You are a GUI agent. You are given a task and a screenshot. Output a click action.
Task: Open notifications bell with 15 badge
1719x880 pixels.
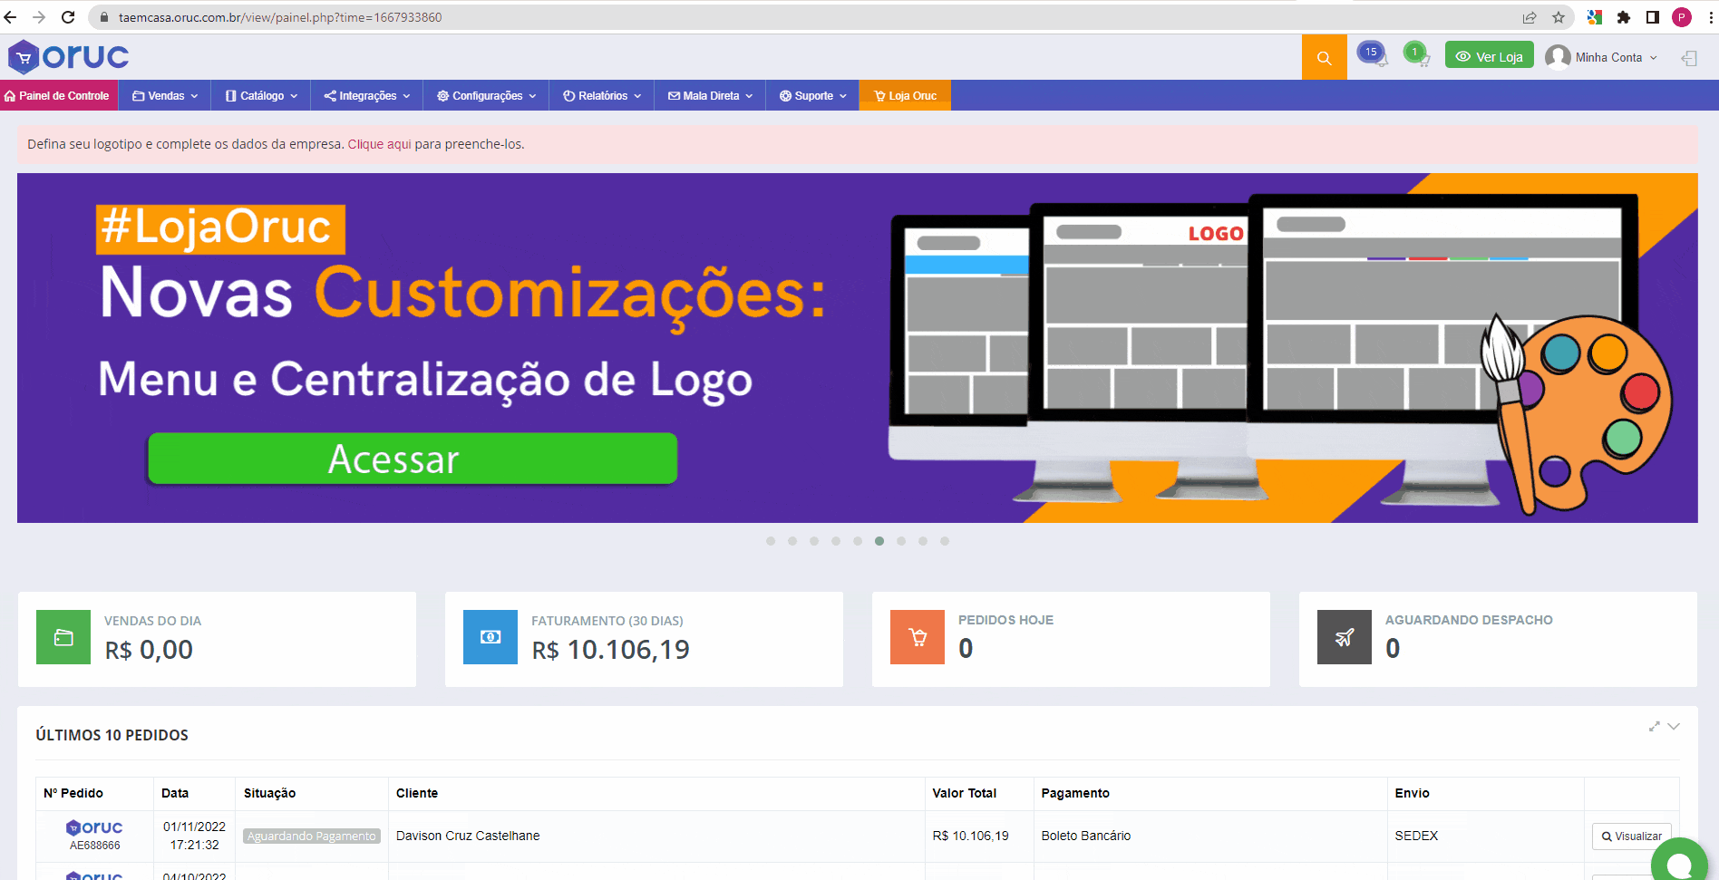1373,54
